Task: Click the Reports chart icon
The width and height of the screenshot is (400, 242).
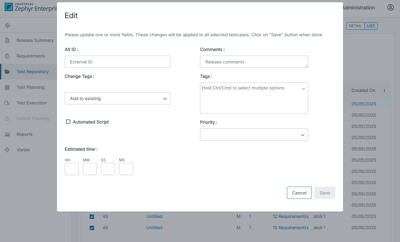Action: [7, 134]
